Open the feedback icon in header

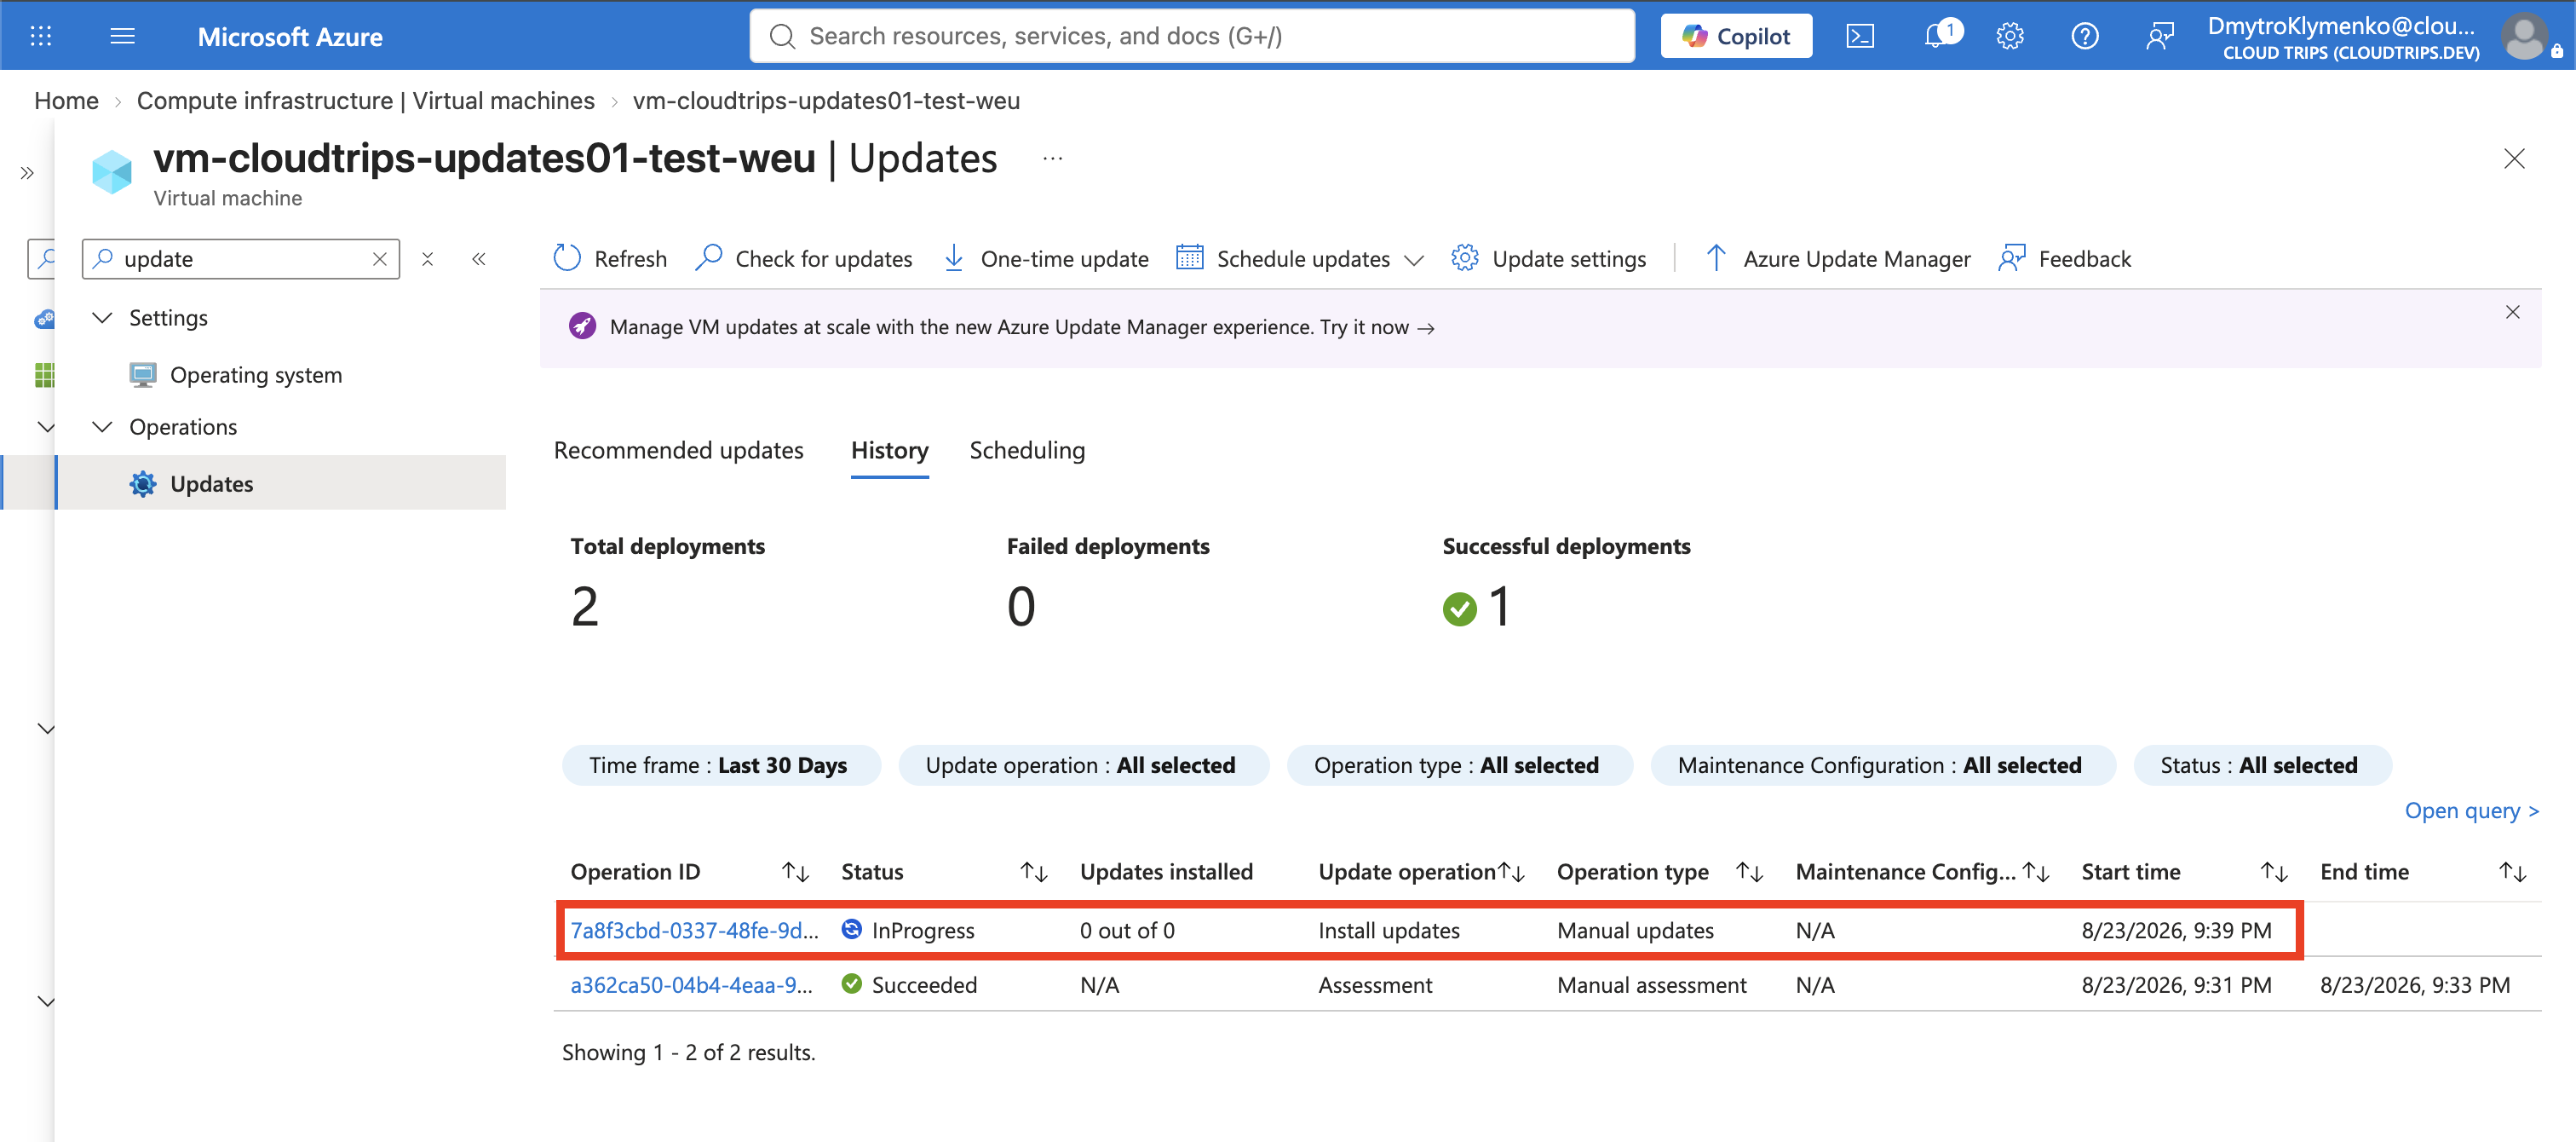2160,36
